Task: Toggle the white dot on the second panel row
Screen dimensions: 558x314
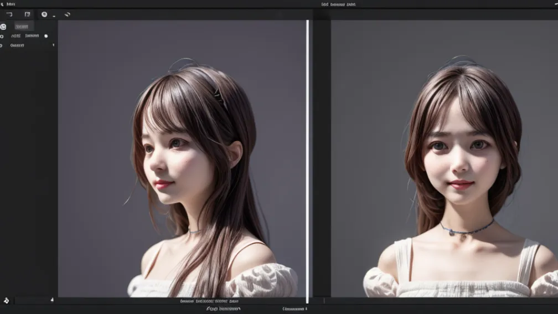Action: 46,36
